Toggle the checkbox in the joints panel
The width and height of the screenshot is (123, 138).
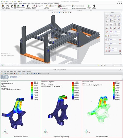click(111, 36)
